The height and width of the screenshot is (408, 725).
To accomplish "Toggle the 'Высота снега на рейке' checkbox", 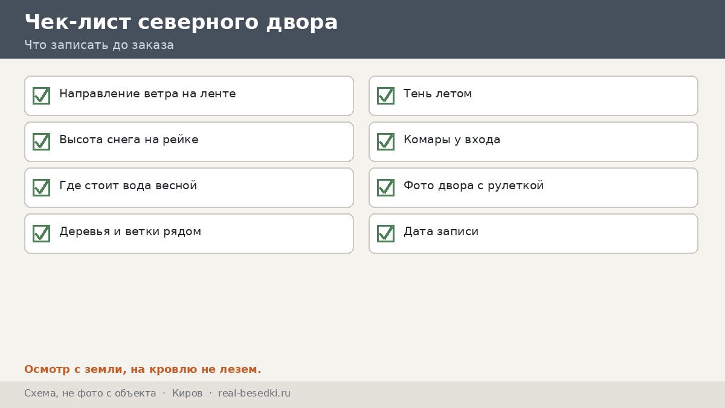I will point(41,141).
